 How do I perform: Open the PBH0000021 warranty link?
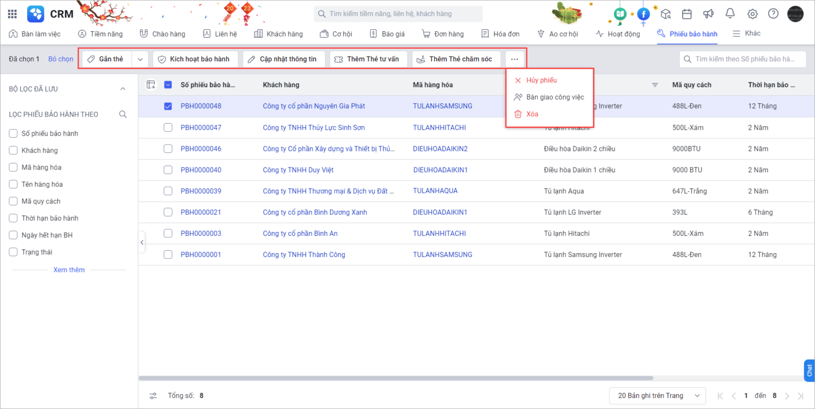pos(201,212)
